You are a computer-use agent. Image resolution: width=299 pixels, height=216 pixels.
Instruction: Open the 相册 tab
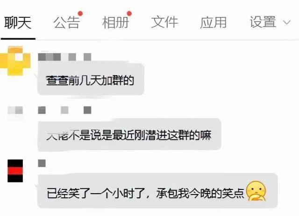(x=115, y=23)
